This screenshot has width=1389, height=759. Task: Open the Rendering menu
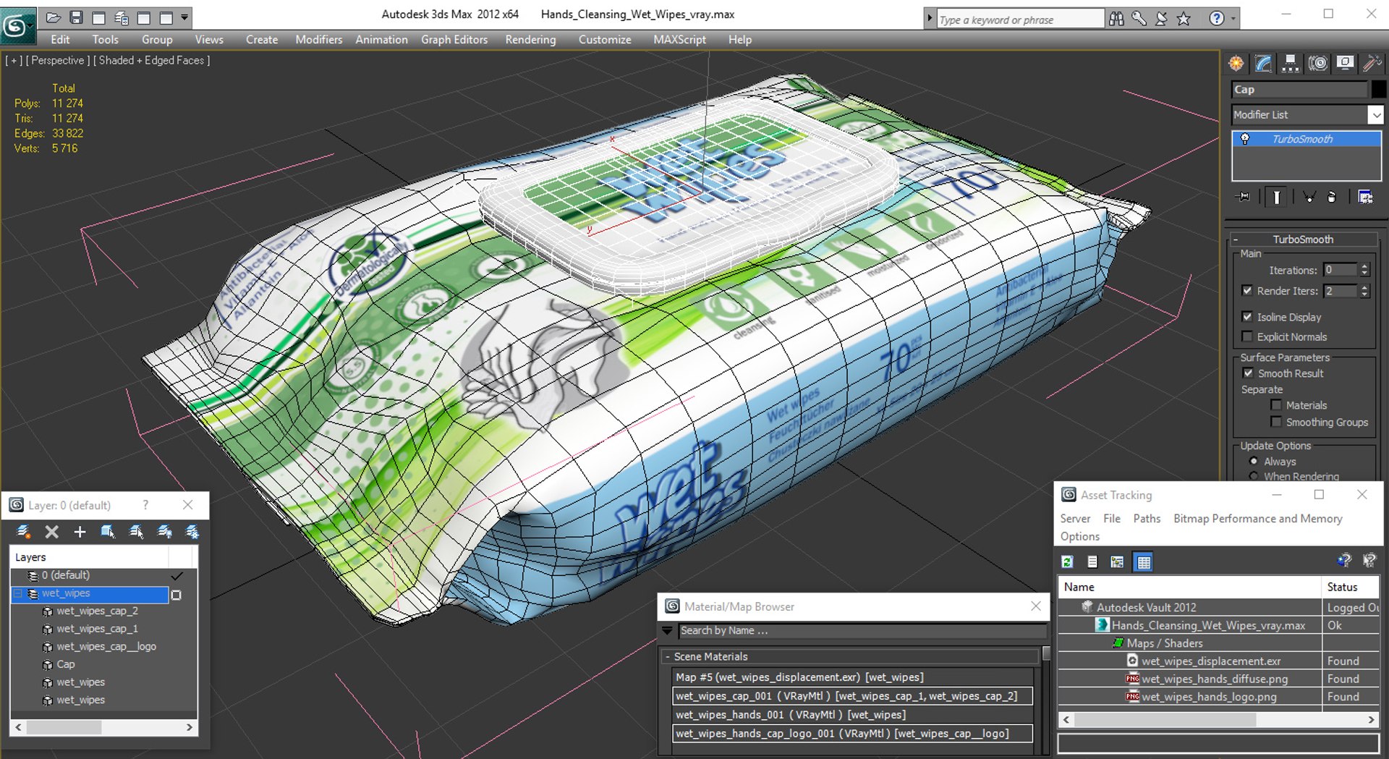point(530,40)
